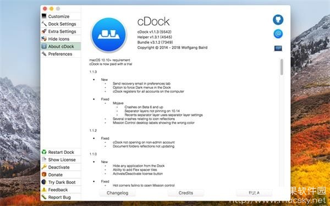This screenshot has height=206, width=330.
Task: Click the Preferences wrench icon
Action: point(44,54)
